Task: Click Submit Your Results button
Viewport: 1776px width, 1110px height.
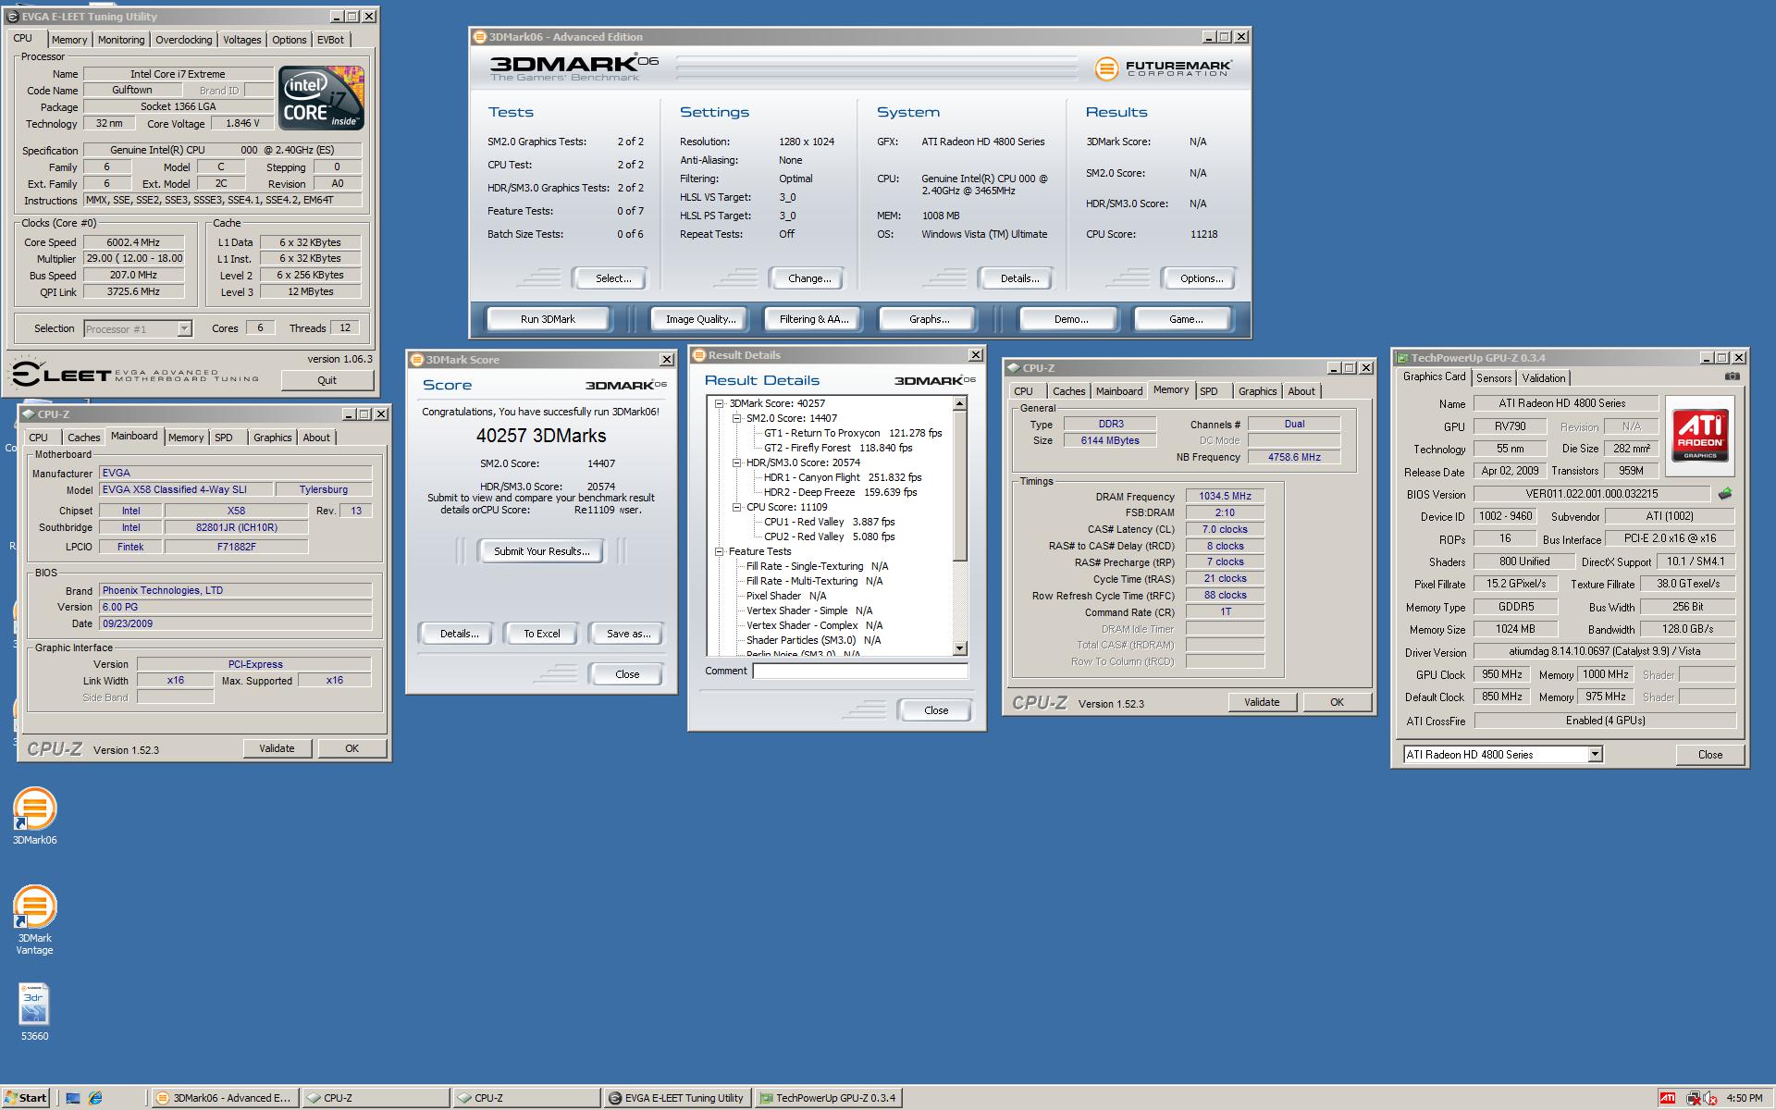Action: [x=541, y=551]
